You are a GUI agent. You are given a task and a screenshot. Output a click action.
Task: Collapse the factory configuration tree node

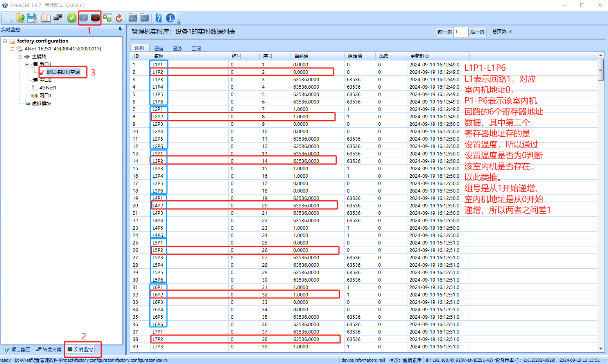5,41
